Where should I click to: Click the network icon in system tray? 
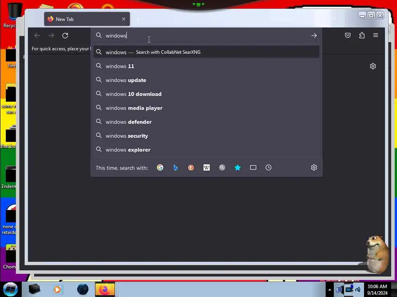(349, 289)
